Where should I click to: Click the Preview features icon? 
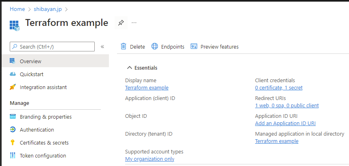(194, 47)
